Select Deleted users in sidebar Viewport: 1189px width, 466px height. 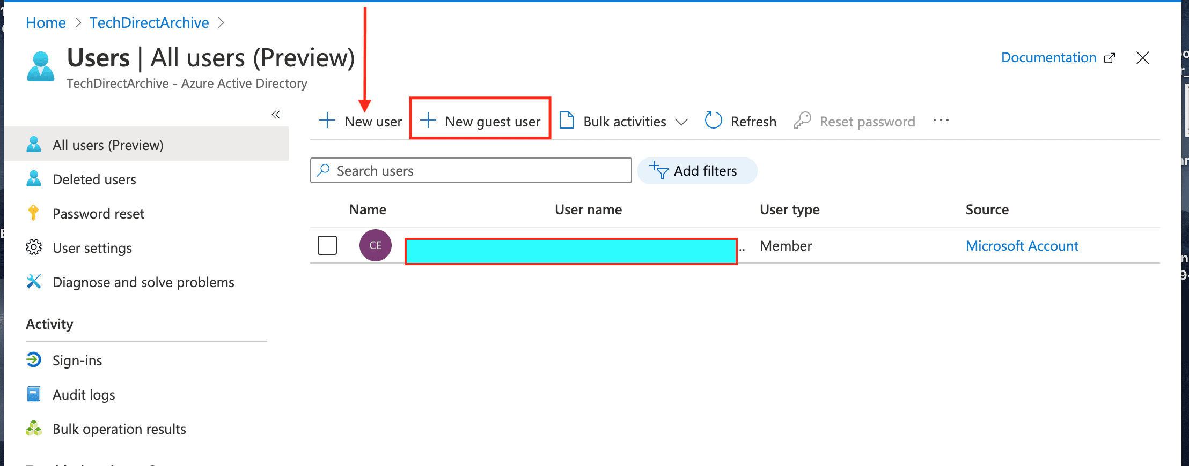(94, 179)
